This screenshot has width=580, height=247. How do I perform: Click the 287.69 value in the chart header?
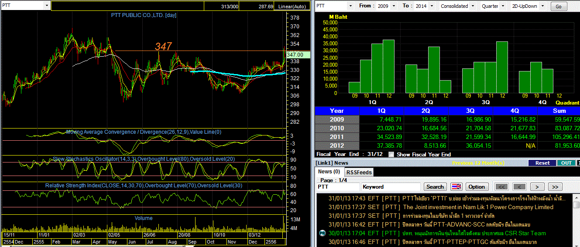coord(265,7)
